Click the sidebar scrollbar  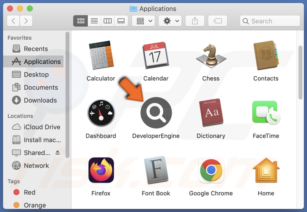pos(67,95)
